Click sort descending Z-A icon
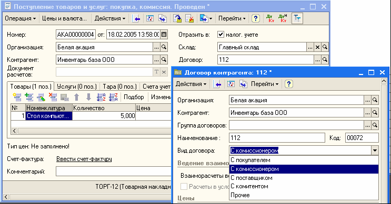Viewport: 391px width, 204px height. [113, 97]
